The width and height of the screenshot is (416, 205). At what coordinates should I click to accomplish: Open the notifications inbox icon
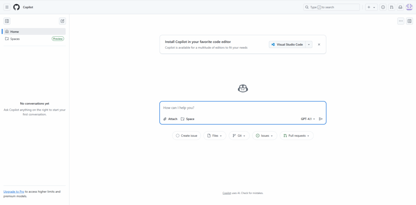[400, 7]
